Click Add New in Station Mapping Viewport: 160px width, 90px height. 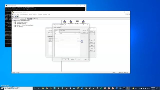pyautogui.click(x=84, y=30)
